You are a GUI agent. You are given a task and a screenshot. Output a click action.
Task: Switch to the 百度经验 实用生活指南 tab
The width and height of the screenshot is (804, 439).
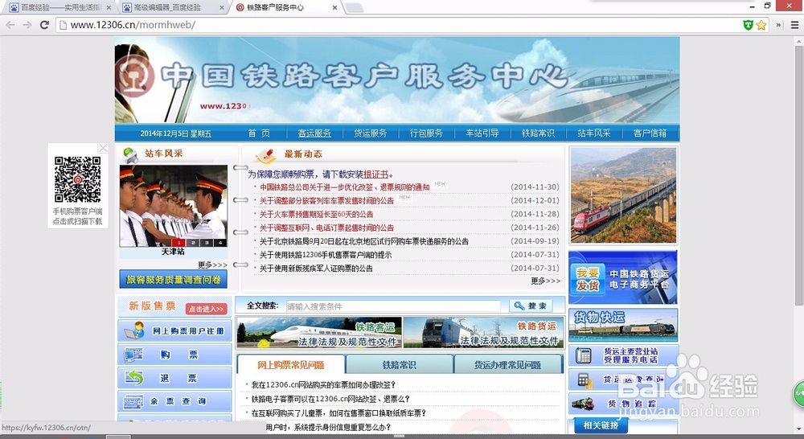click(x=60, y=8)
